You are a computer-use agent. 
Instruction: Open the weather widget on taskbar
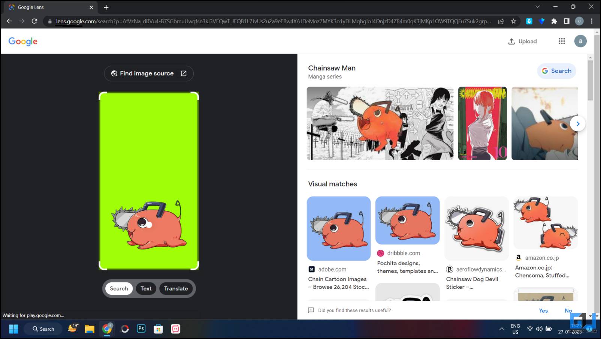73,328
